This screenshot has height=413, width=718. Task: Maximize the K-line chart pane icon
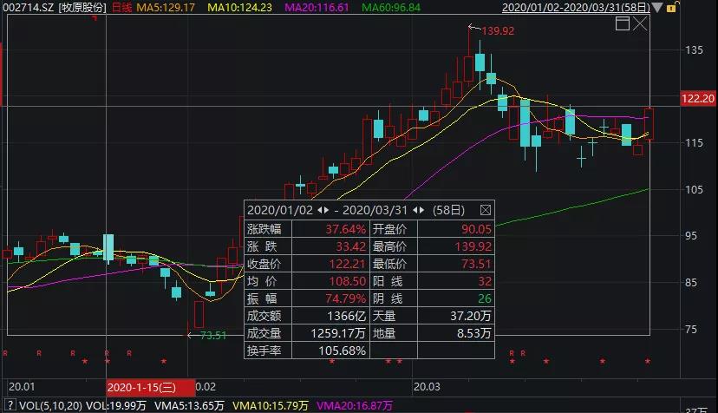[x=623, y=23]
